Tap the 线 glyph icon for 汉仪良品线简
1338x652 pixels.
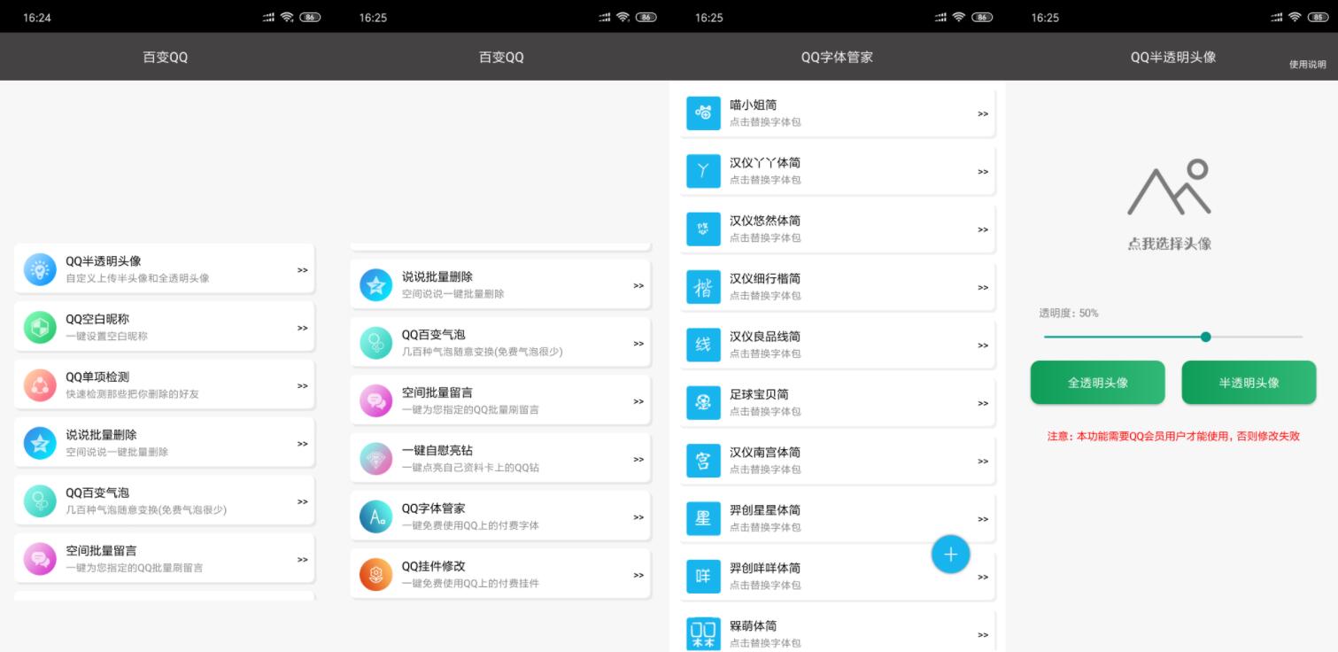point(703,345)
